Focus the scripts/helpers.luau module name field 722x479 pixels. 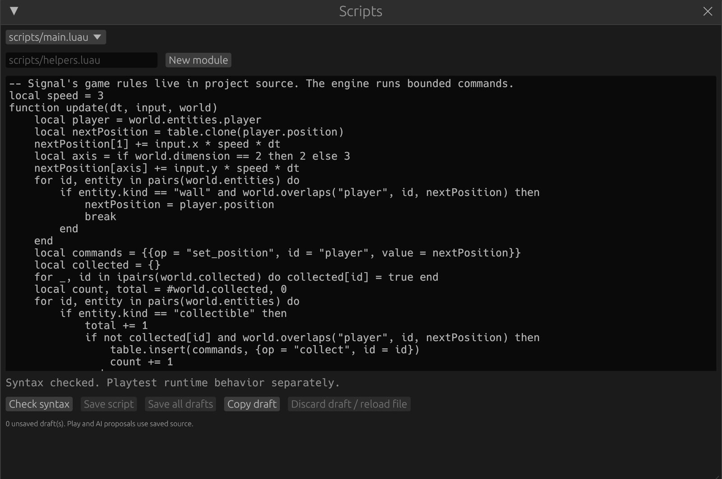81,60
